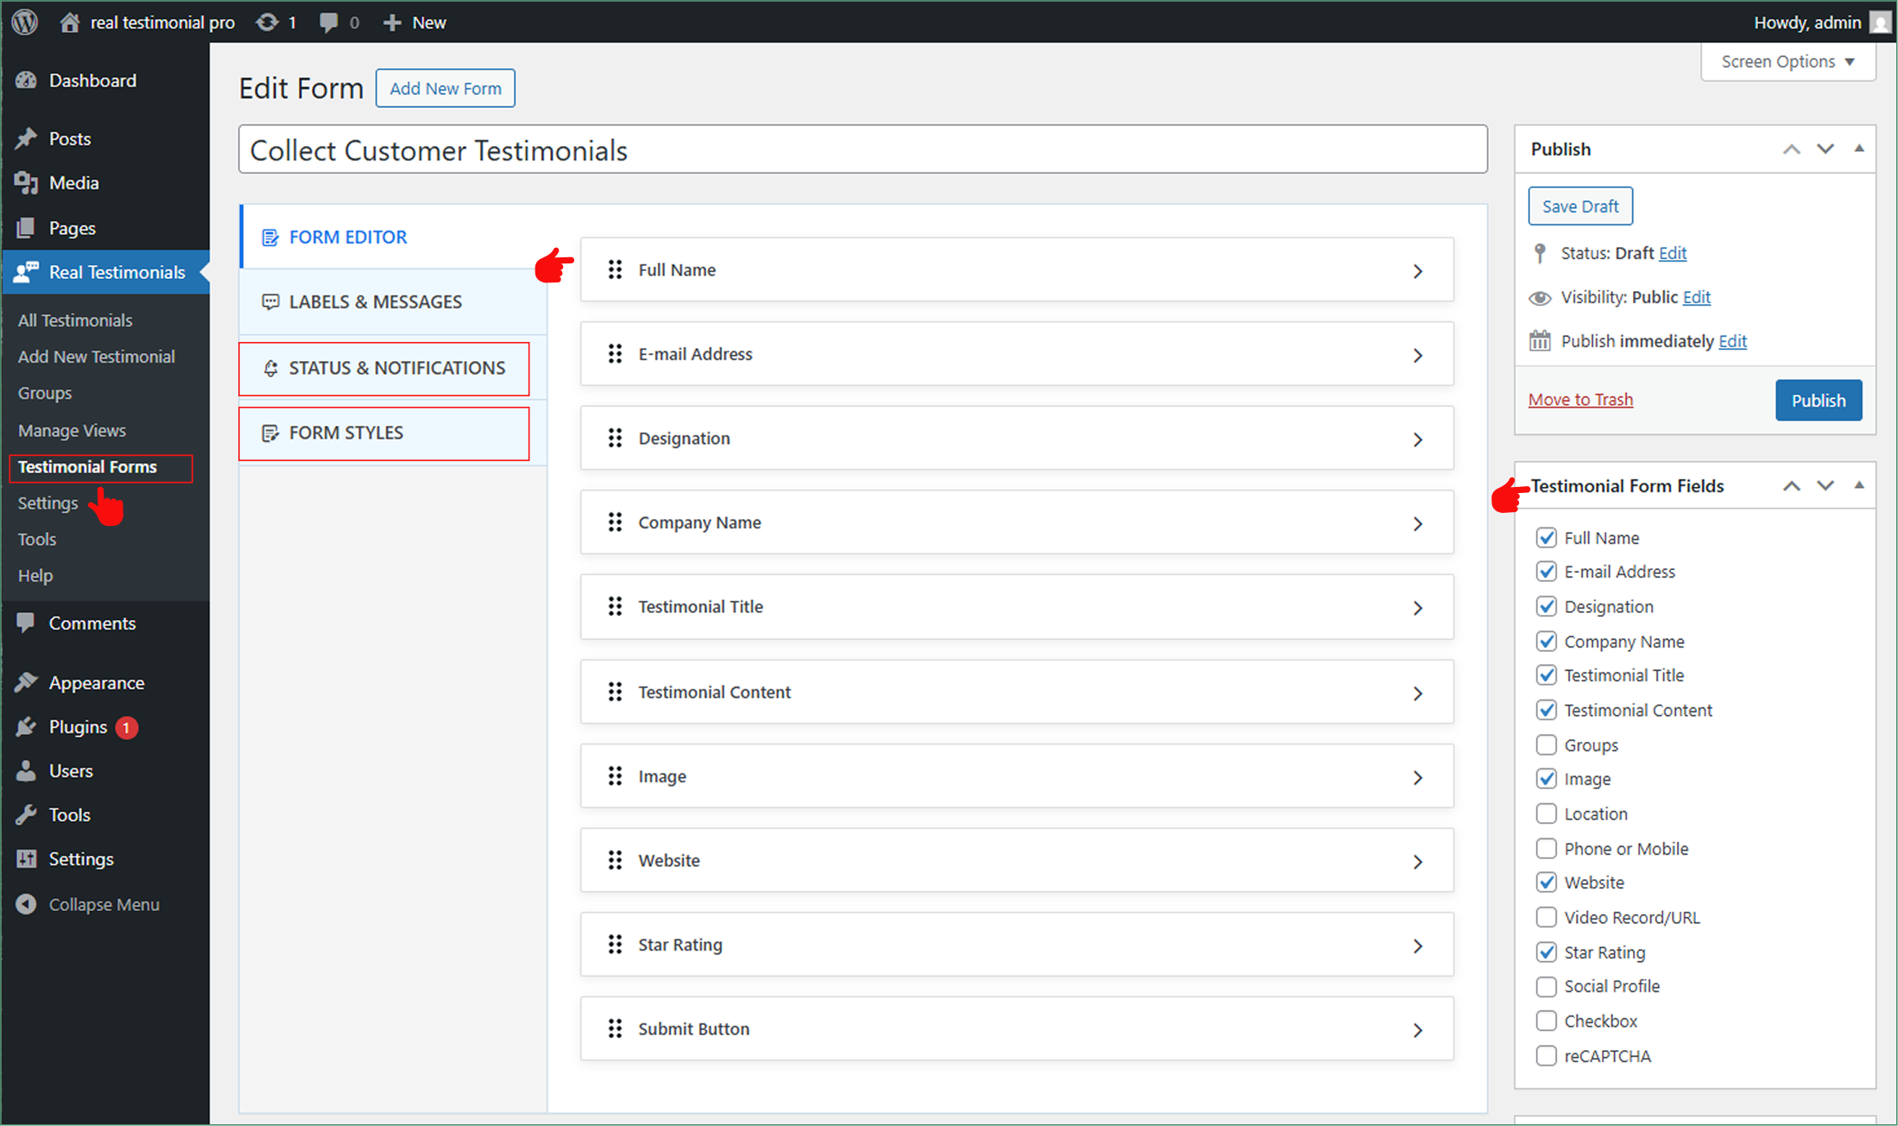Edit the draft status link
This screenshot has height=1126, width=1898.
point(1673,253)
